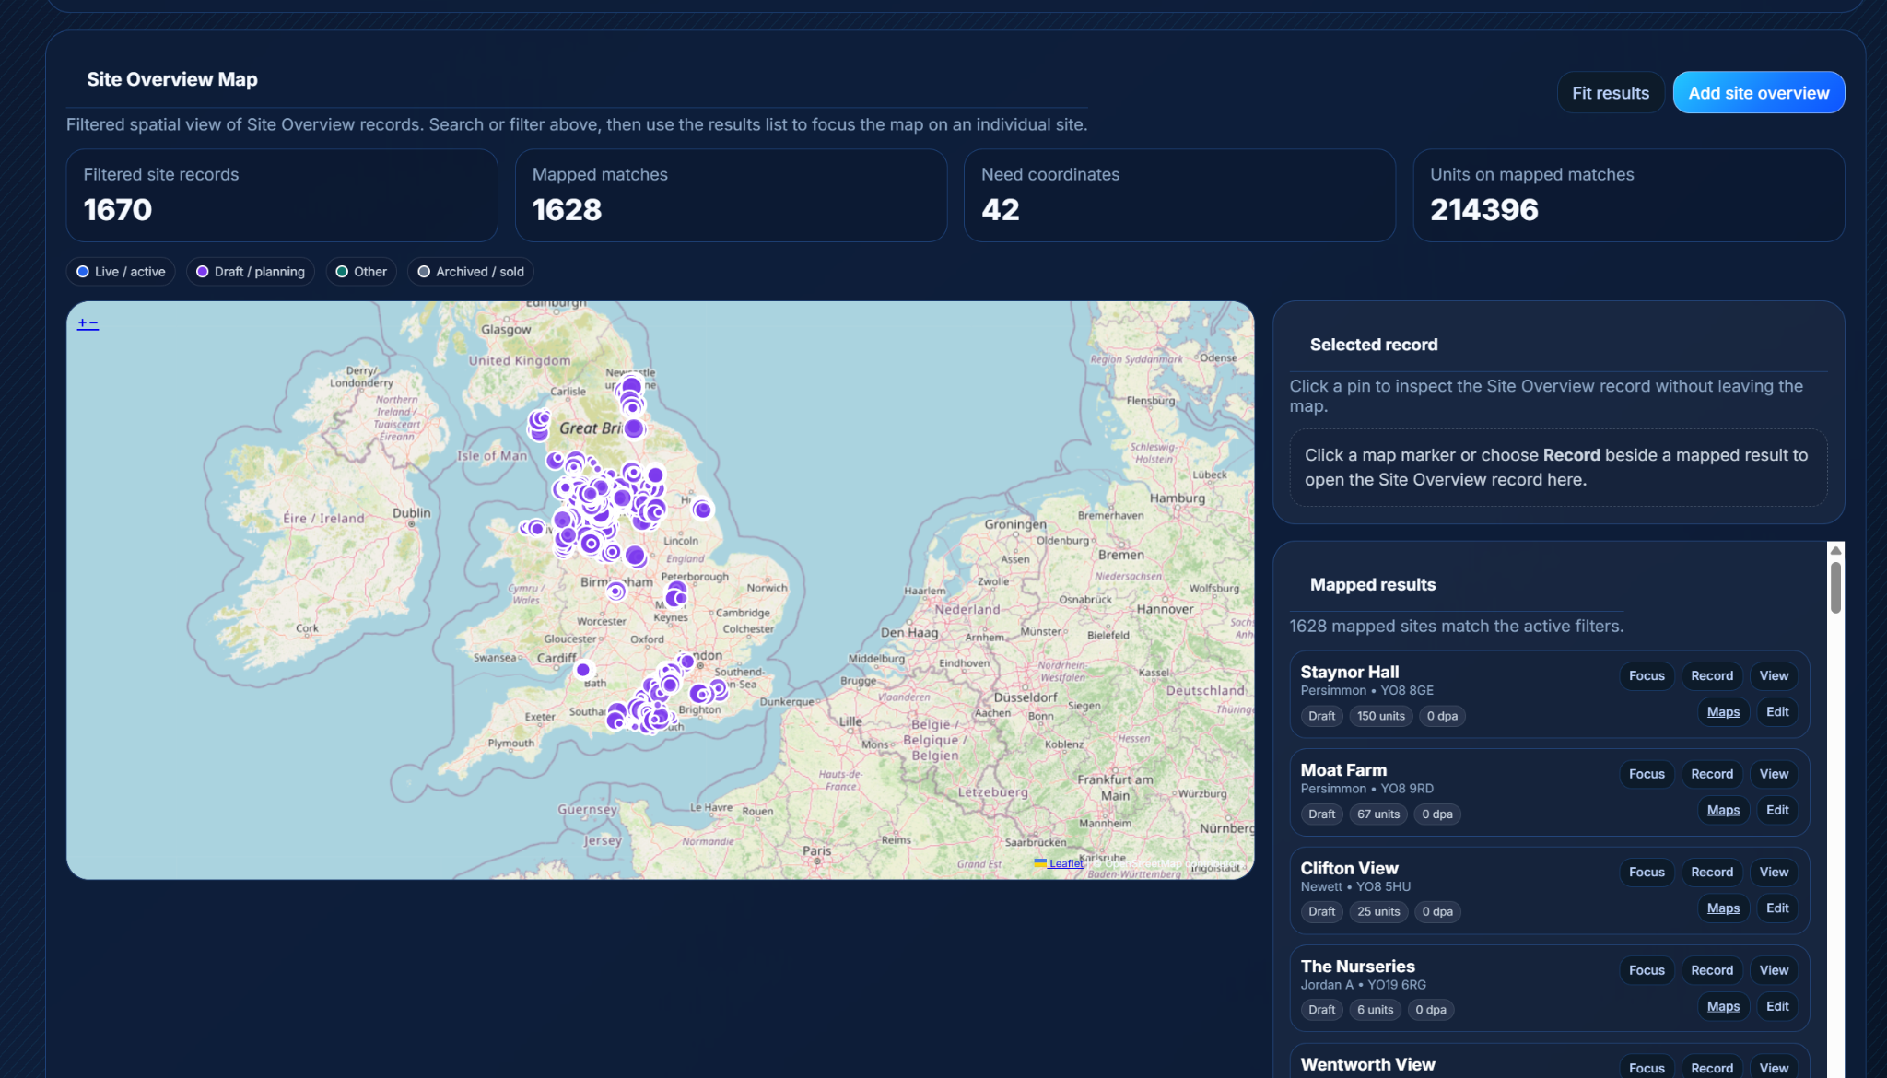Click Units on mapped matches 214396 card
Image resolution: width=1887 pixels, height=1078 pixels.
(1629, 196)
